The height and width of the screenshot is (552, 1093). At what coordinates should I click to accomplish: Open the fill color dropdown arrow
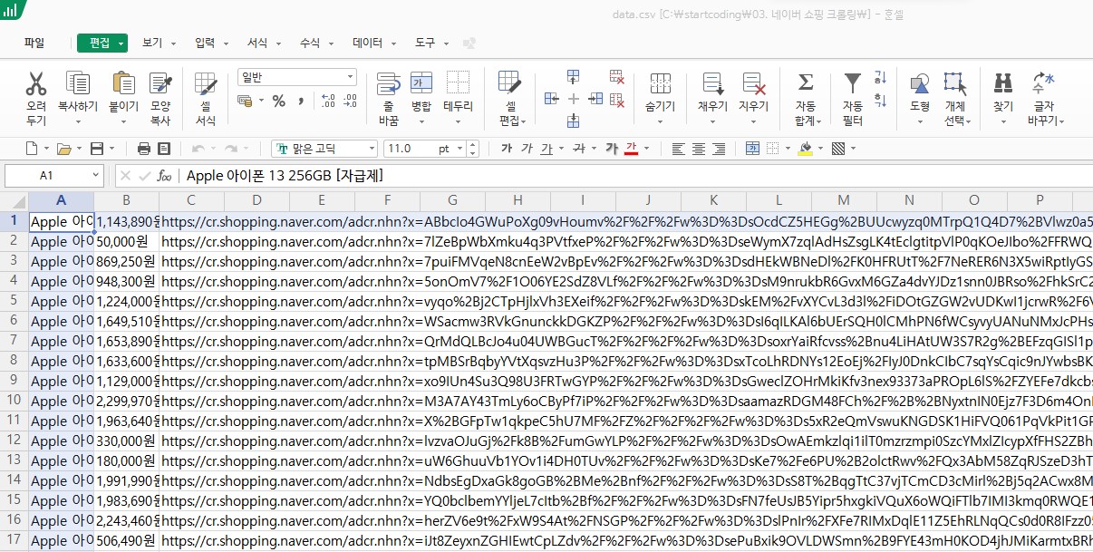(x=820, y=149)
